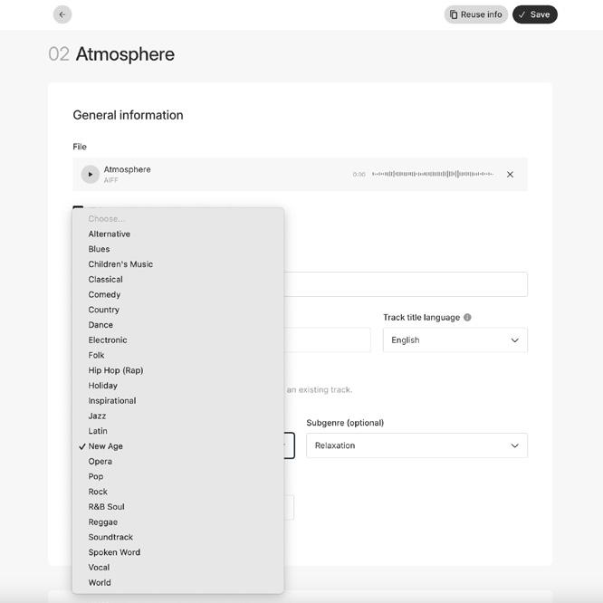The image size is (603, 603).
Task: Click the Track title language info icon
Action: pos(467,317)
